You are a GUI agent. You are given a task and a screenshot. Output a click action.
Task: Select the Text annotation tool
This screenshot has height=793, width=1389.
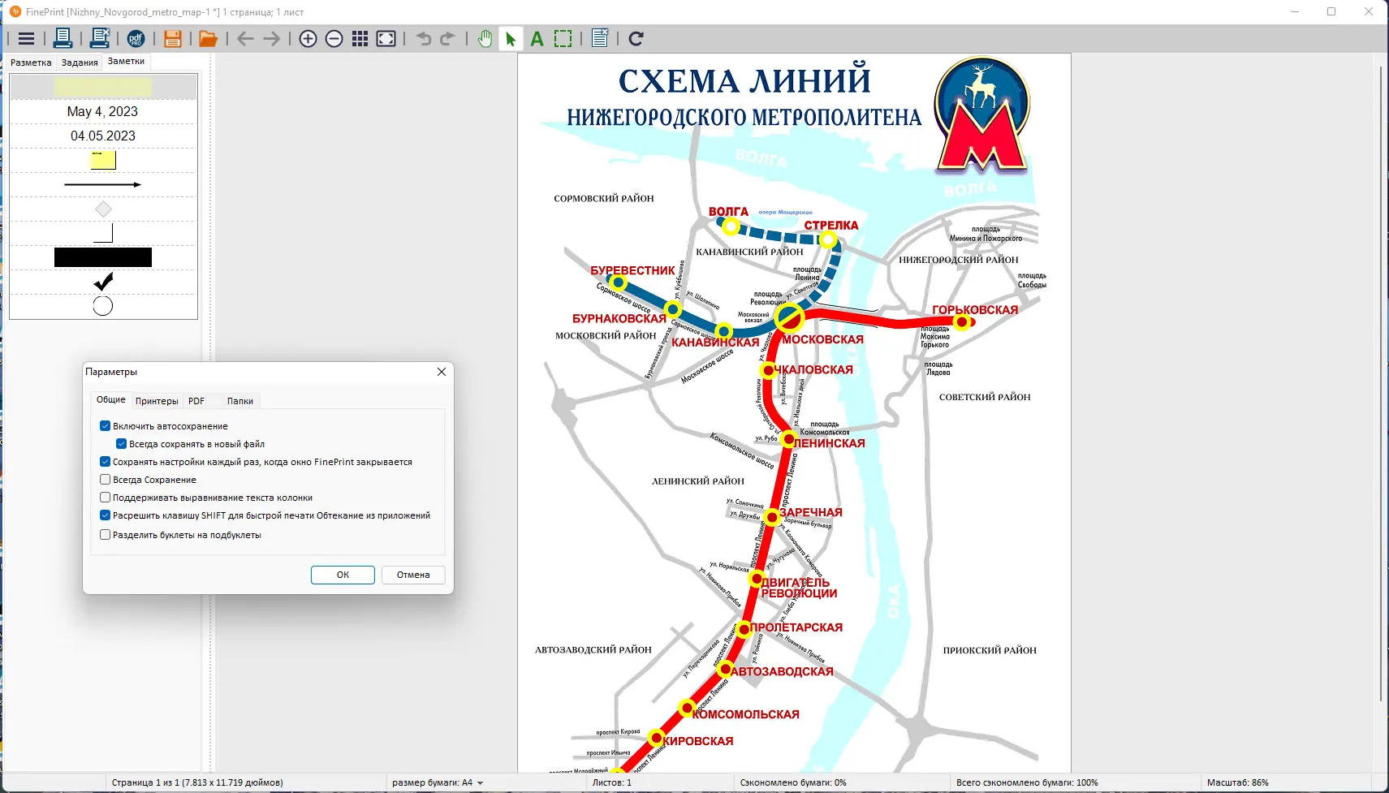pyautogui.click(x=537, y=38)
